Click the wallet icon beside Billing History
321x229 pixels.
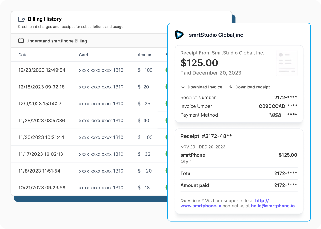point(21,19)
